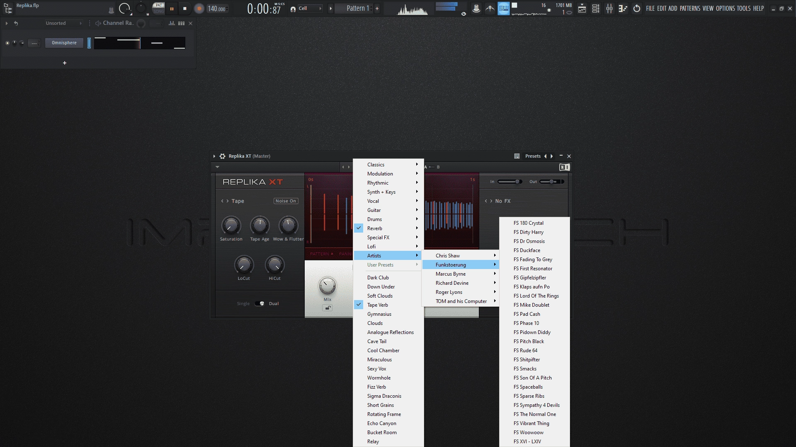Select Roger Lyons artist entry
Viewport: 796px width, 447px height.
460,292
